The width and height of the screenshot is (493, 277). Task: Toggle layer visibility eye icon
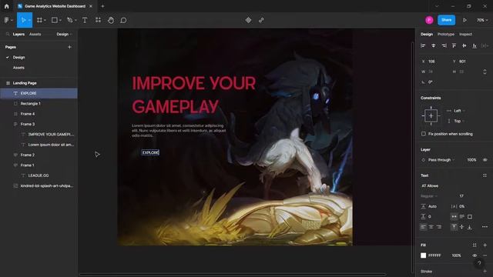485,160
